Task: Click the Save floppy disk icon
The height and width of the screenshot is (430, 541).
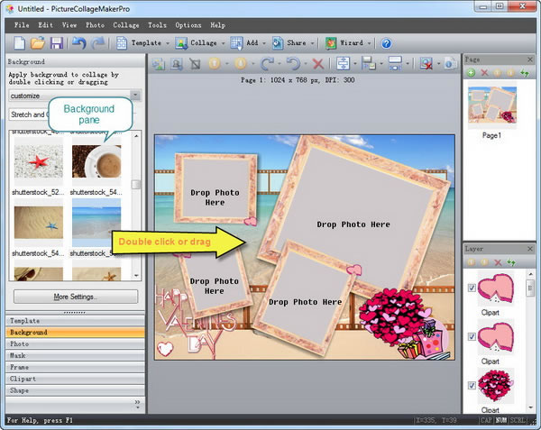Action: point(56,42)
